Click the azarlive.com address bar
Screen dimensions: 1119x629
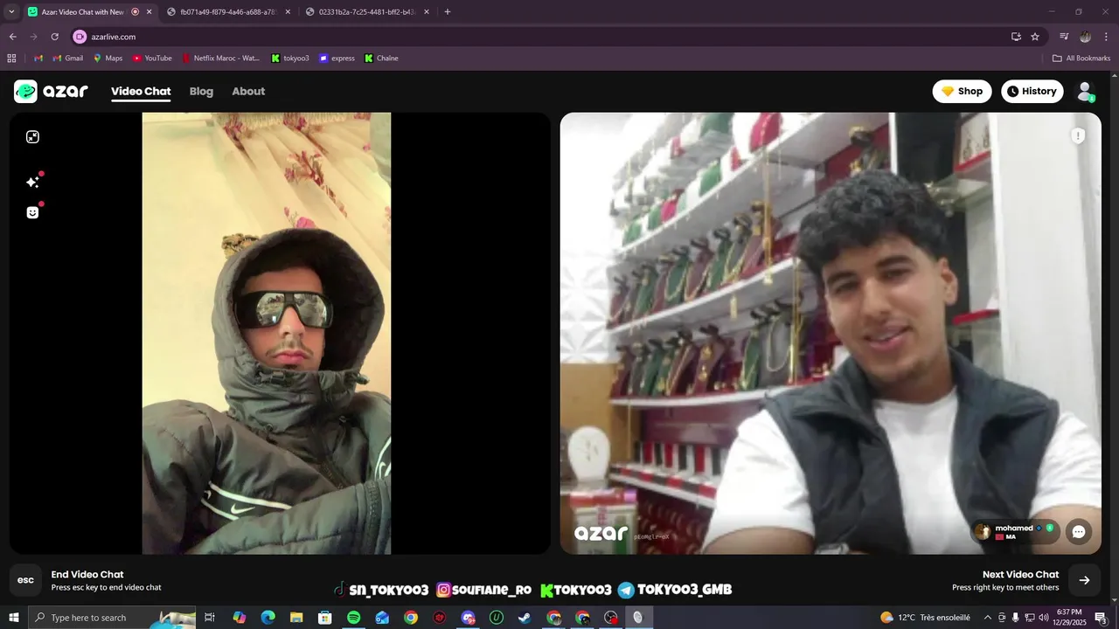542,37
